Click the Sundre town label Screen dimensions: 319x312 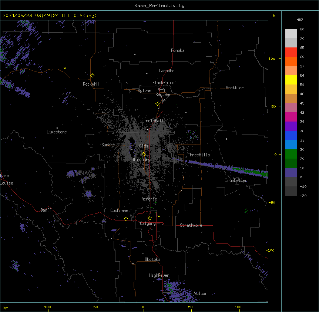pos(108,145)
